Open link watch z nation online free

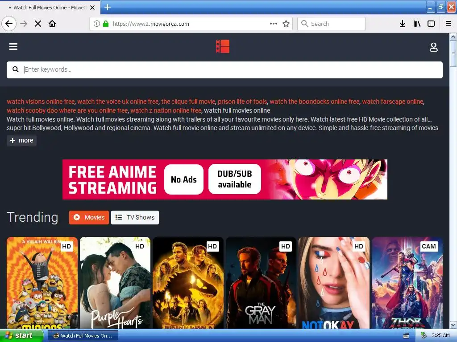(x=166, y=110)
